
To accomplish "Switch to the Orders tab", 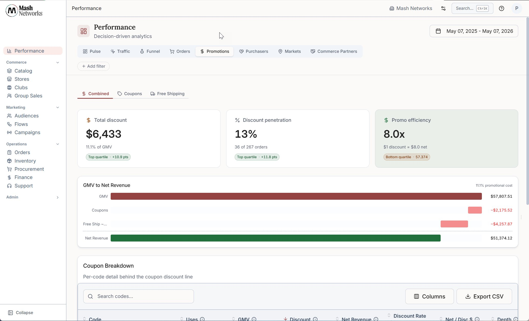I will coord(180,51).
